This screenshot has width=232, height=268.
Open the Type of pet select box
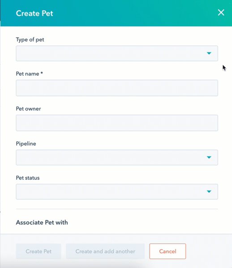click(x=117, y=53)
